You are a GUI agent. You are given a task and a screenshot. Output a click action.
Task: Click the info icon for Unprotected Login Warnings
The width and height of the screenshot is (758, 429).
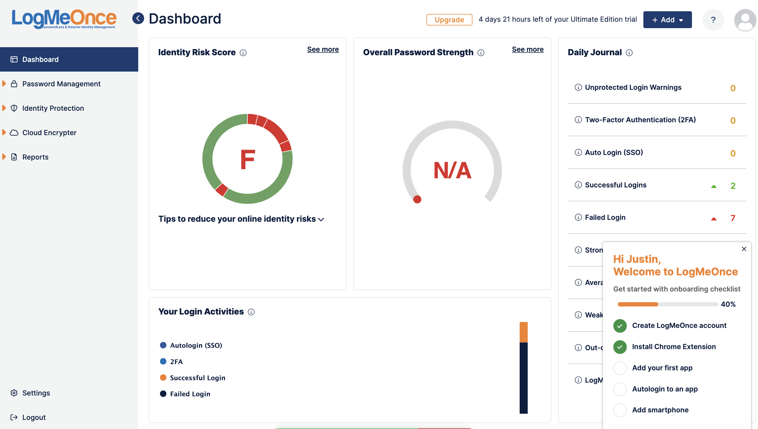(578, 87)
